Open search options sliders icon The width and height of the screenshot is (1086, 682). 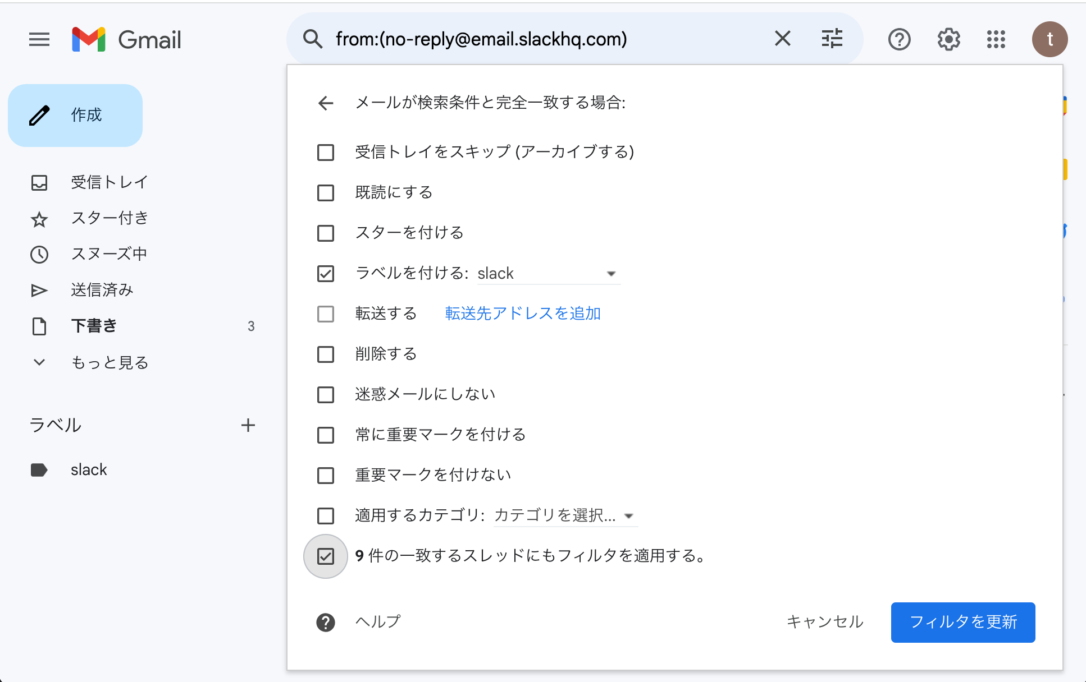[x=832, y=39]
